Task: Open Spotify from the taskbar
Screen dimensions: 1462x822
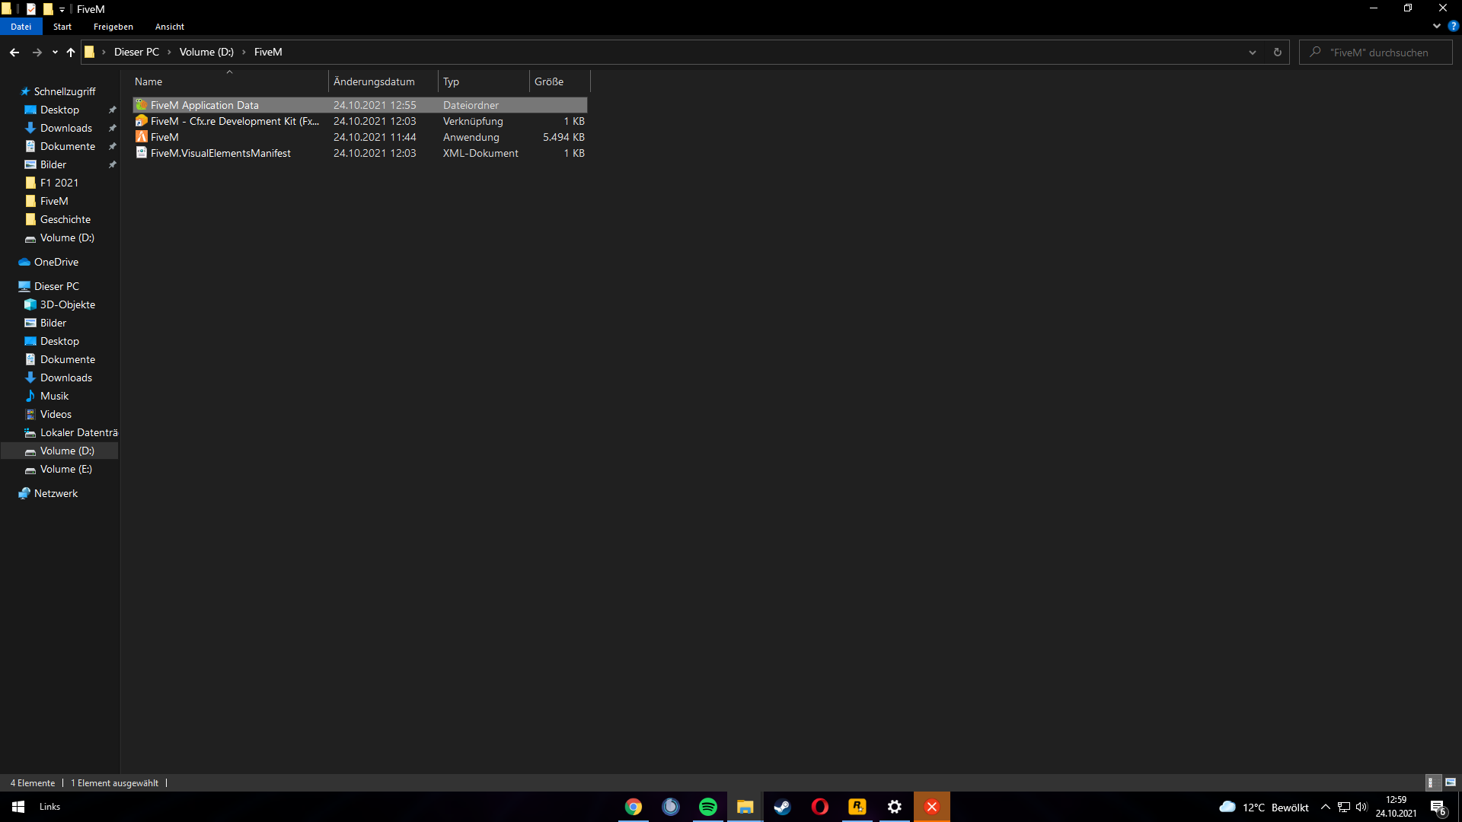Action: pos(707,807)
